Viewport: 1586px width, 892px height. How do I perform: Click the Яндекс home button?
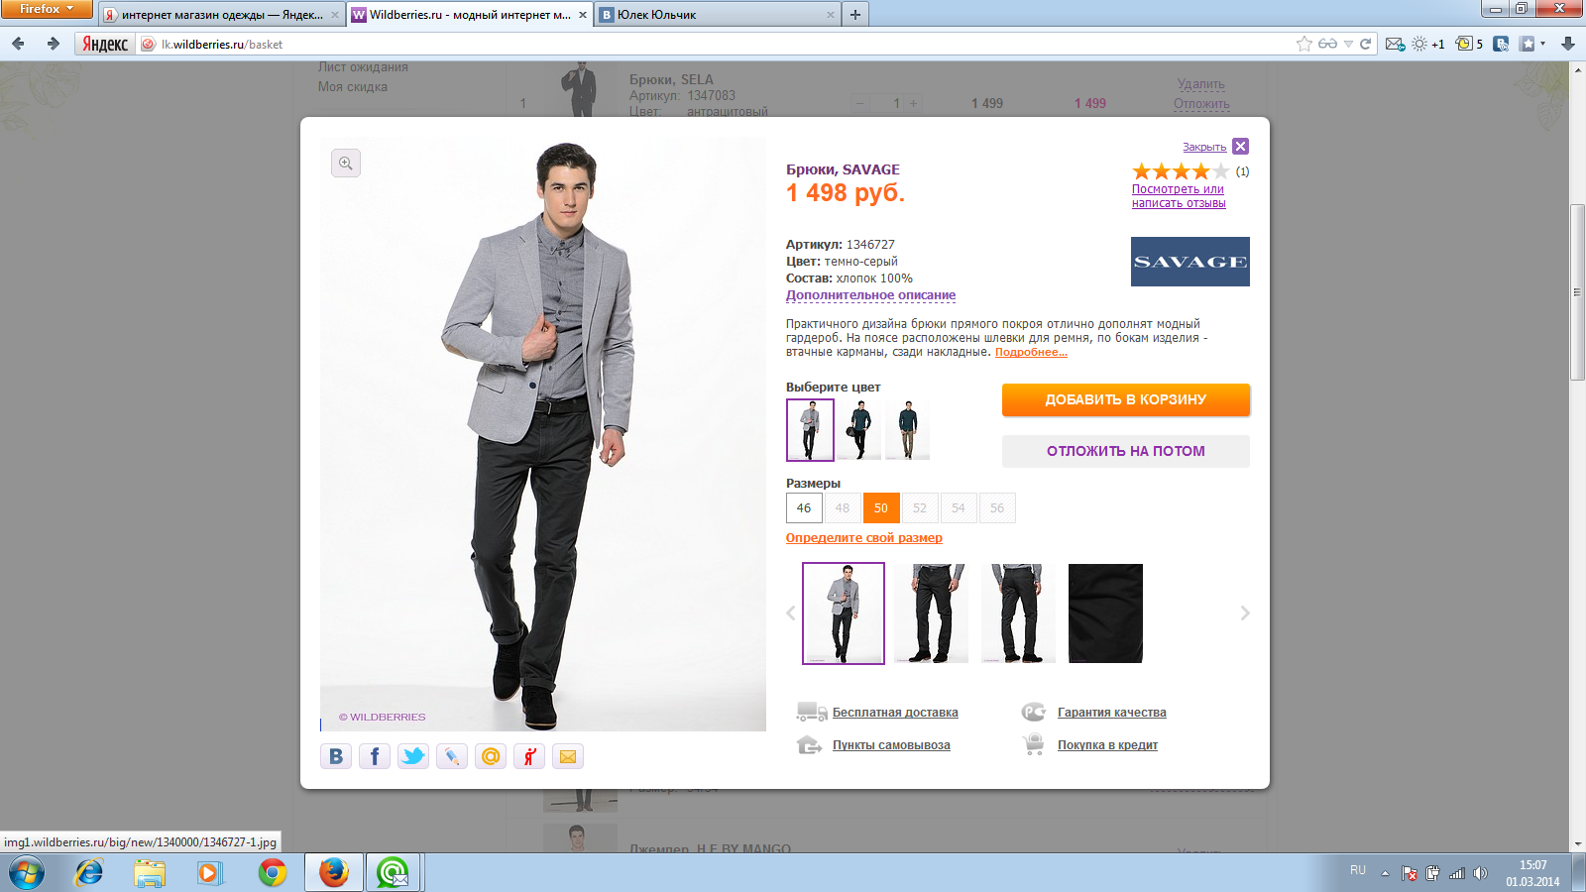[105, 44]
